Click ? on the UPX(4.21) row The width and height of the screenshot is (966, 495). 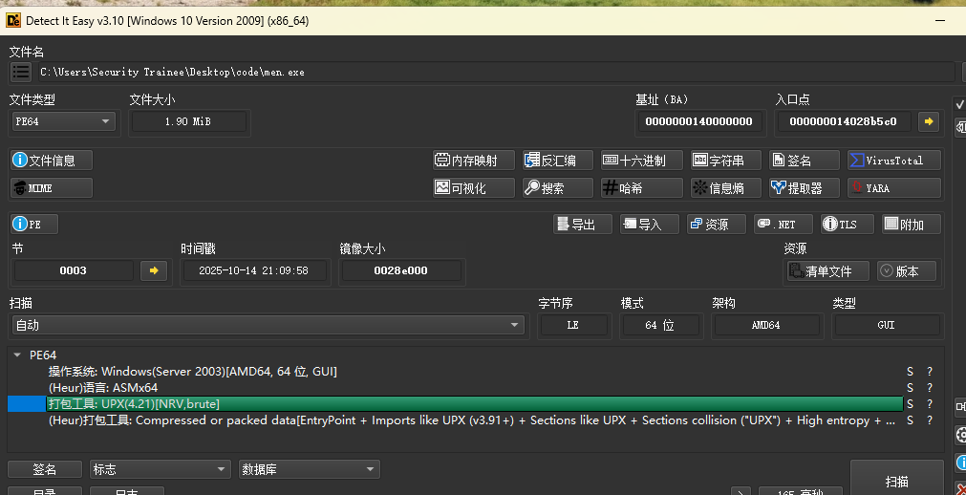930,404
